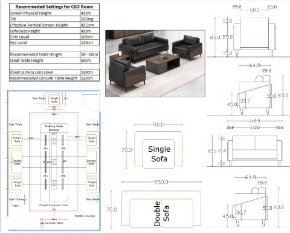Viewport: 290px width, 234px height.
Task: Click the 'Effective Vertical Screen Height' cell
Action: coord(45,25)
